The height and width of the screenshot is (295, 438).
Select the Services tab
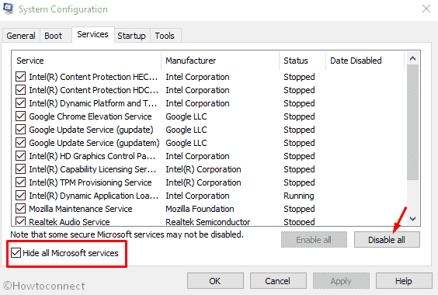click(92, 34)
